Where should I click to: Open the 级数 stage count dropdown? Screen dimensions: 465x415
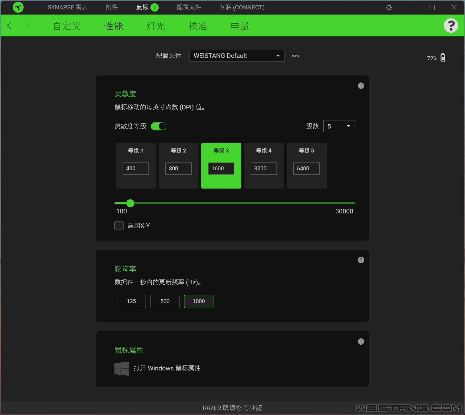coord(339,126)
